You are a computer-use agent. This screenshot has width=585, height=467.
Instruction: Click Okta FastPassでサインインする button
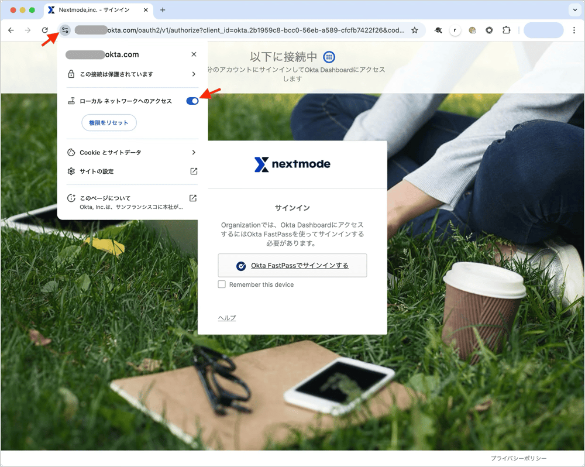(292, 266)
